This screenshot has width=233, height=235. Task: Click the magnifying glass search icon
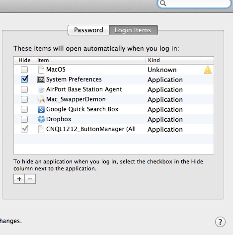(x=163, y=3)
